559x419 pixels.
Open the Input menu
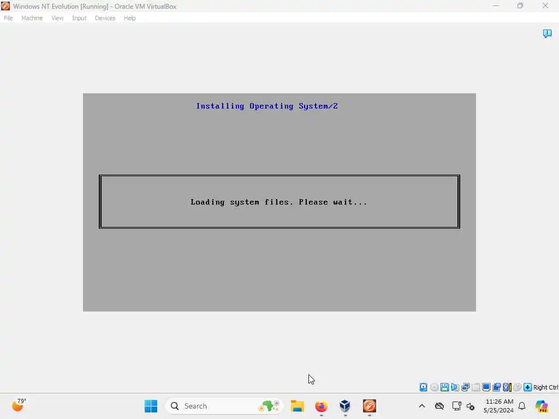[x=79, y=18]
